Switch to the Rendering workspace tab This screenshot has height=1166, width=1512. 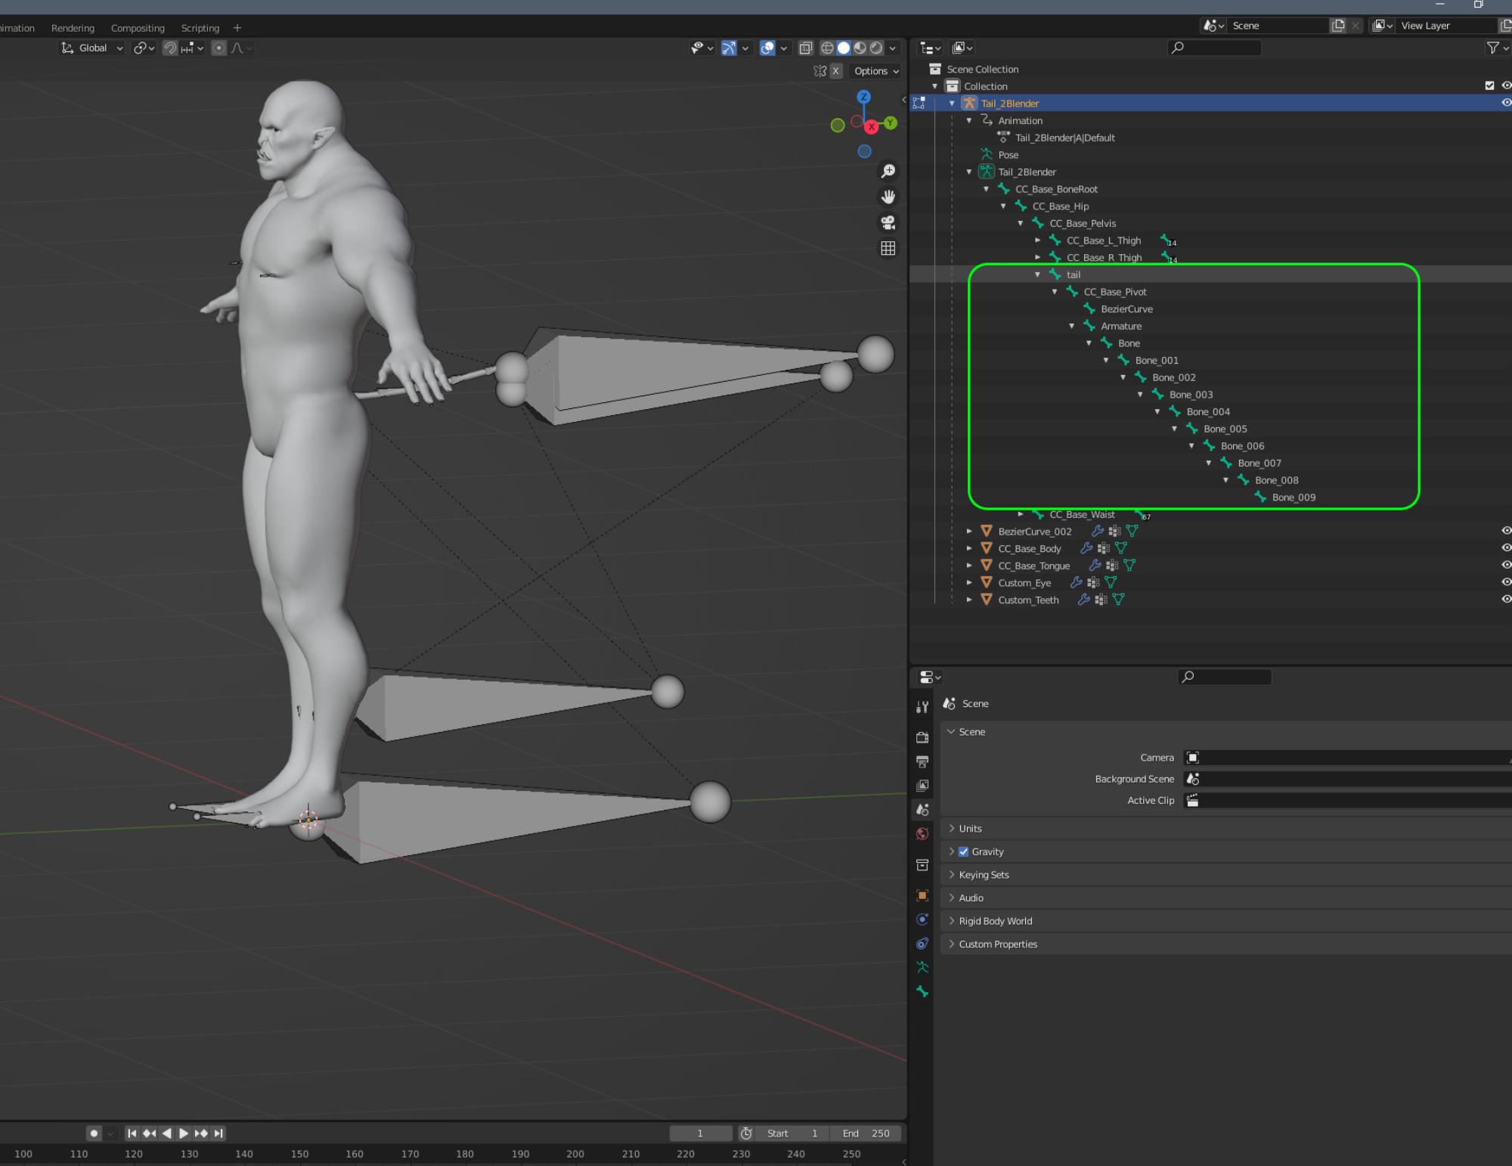73,28
